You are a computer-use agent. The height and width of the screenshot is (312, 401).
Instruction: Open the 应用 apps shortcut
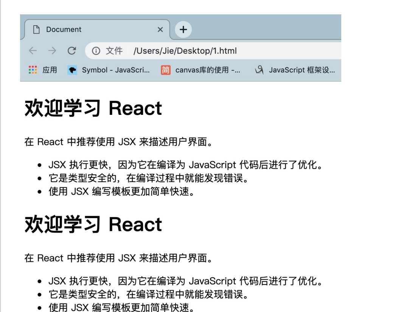(x=43, y=70)
